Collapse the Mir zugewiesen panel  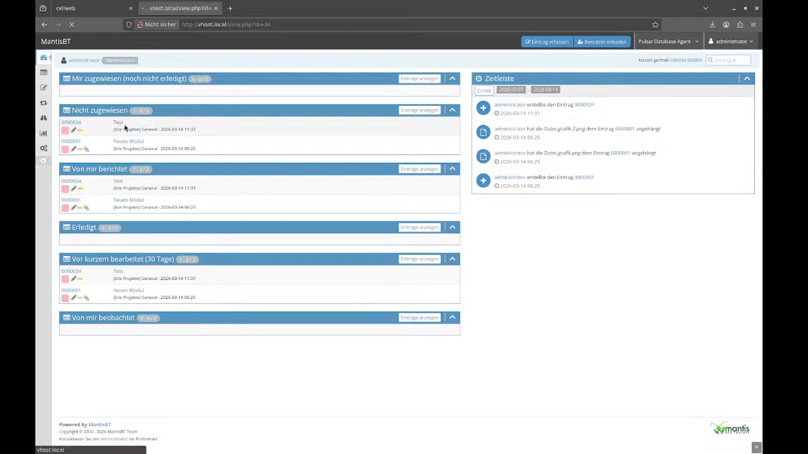[452, 79]
